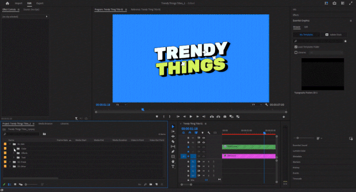This screenshot has width=356, height=192.
Task: Open the timeline wrench display settings
Action: 209,133
